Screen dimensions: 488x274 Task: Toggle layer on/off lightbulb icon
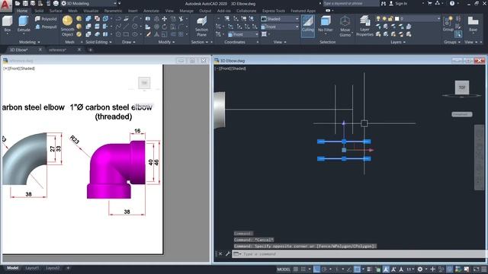click(x=378, y=19)
